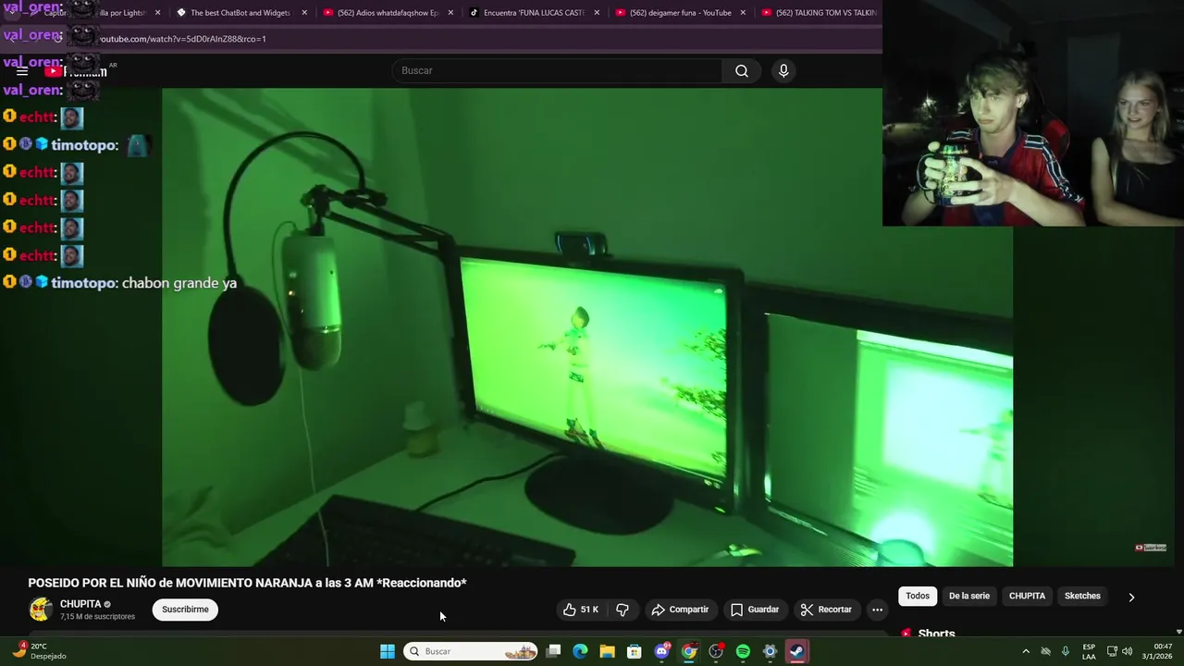
Task: Switch to Google Chrome on taskbar
Action: pos(689,651)
